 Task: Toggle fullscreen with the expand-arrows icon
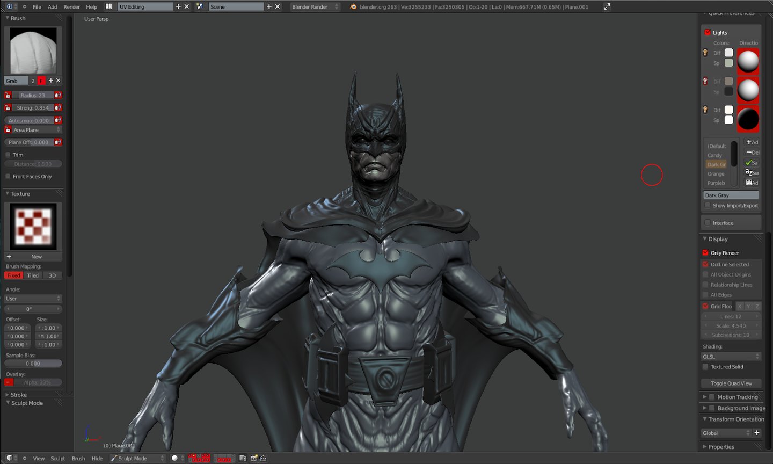607,6
